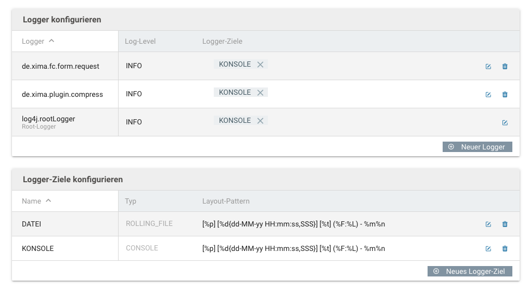Delete the DATEI logger target
The image size is (529, 290).
click(x=505, y=224)
